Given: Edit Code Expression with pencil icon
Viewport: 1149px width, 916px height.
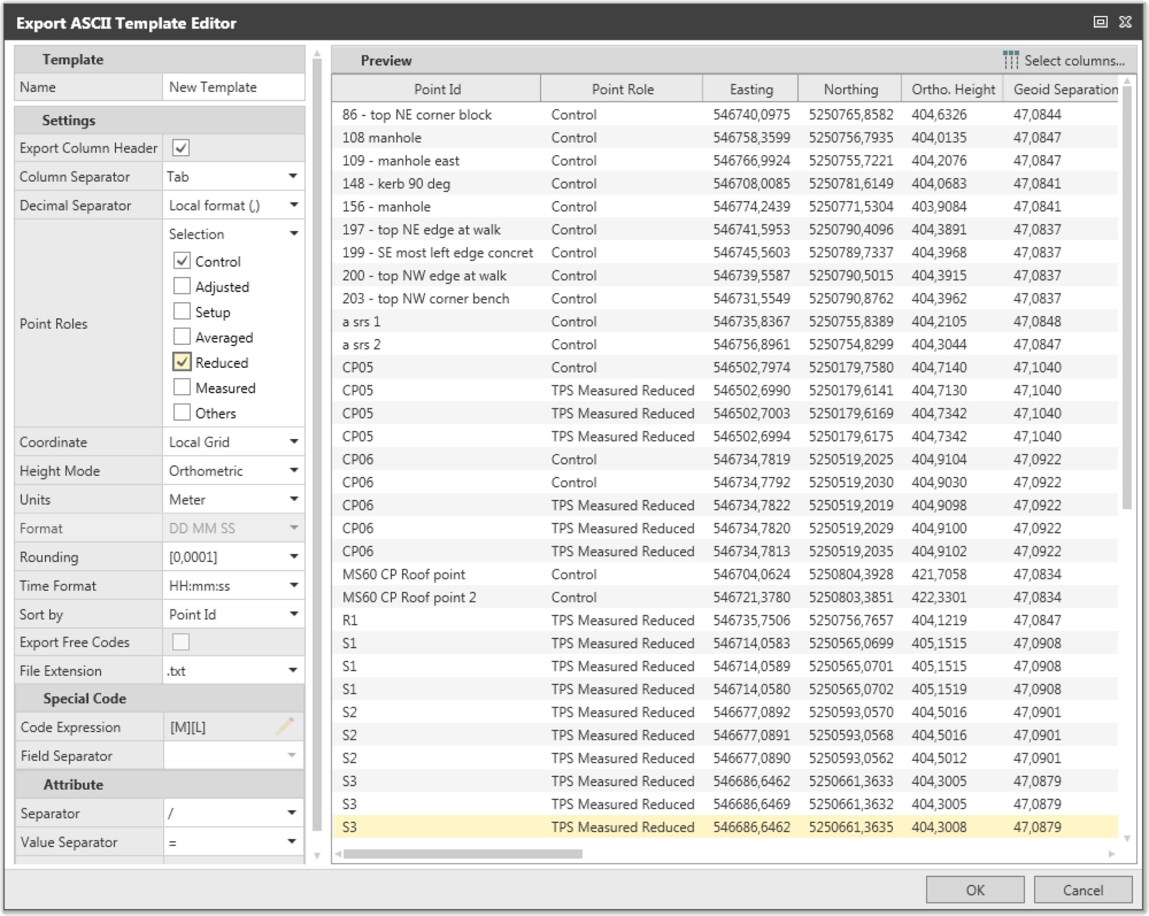Looking at the screenshot, I should pos(284,726).
